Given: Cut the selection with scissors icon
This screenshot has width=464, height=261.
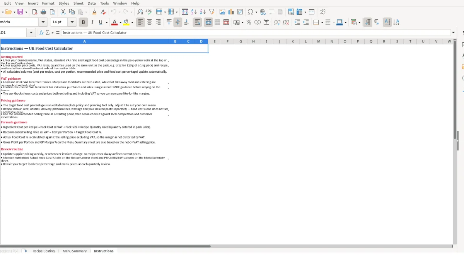Looking at the screenshot, I should tap(63, 12).
